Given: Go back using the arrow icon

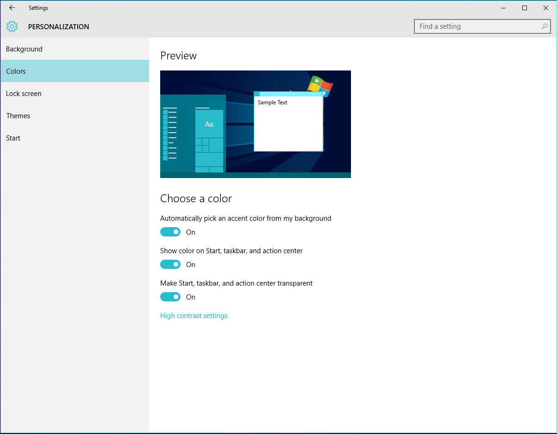Looking at the screenshot, I should (x=12, y=8).
